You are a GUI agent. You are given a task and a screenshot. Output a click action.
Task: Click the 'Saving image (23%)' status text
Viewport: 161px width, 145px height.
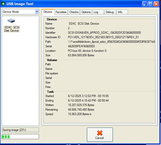pos(14,130)
